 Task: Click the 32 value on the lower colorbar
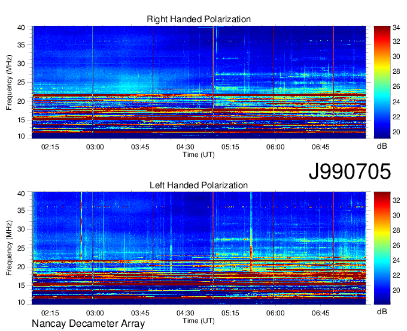tap(396, 200)
